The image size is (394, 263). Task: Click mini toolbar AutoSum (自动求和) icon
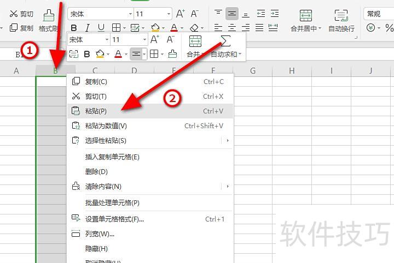225,41
